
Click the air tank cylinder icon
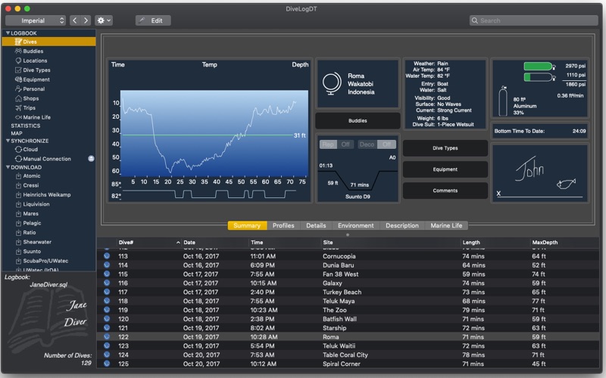(503, 101)
